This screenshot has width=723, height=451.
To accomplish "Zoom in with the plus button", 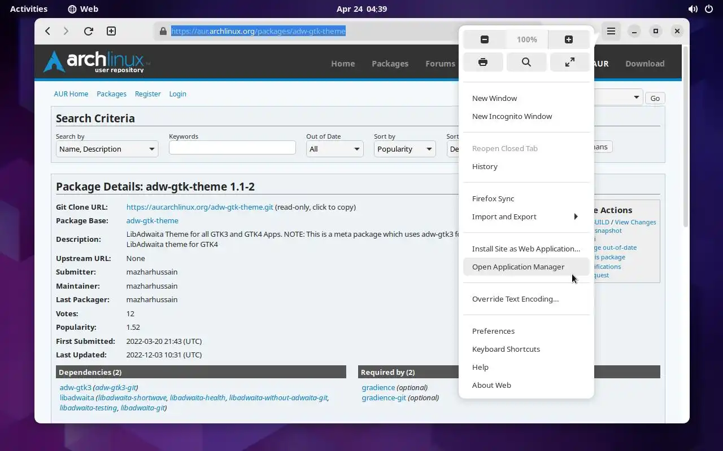I will [x=569, y=39].
